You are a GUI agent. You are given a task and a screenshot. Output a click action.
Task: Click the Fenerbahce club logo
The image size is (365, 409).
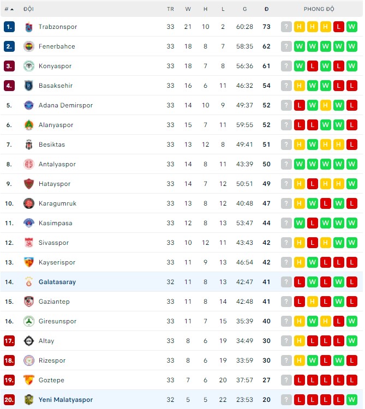click(x=29, y=46)
